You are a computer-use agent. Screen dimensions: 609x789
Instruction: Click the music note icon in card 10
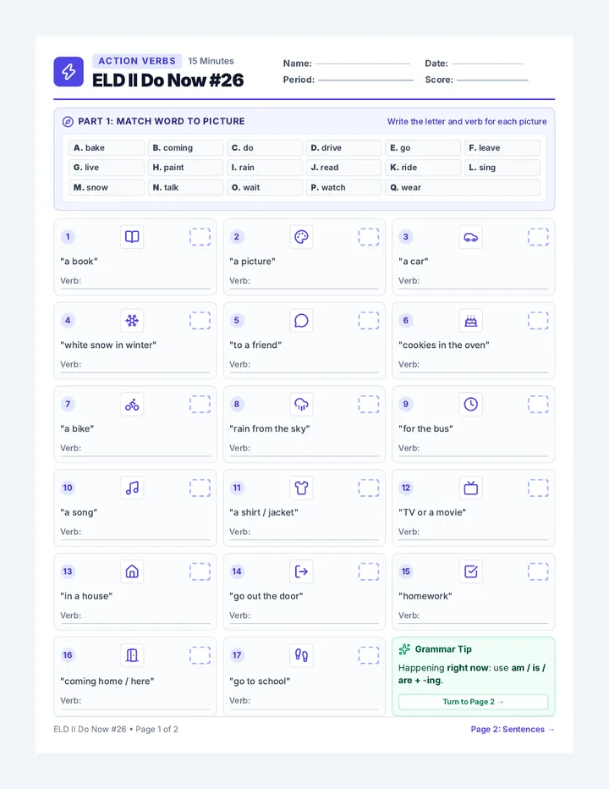[x=132, y=488]
